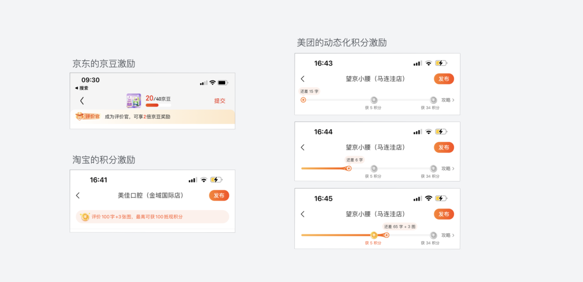
Task: Click the 还差 65 字 + 3 图 tooltip
Action: [x=400, y=226]
